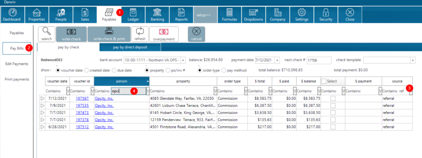The width and height of the screenshot is (422, 158).
Task: Click the write check button
Action: coord(72,34)
